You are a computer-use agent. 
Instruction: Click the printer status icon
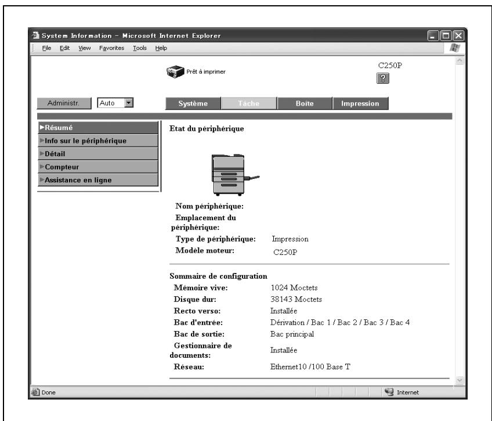click(x=175, y=72)
